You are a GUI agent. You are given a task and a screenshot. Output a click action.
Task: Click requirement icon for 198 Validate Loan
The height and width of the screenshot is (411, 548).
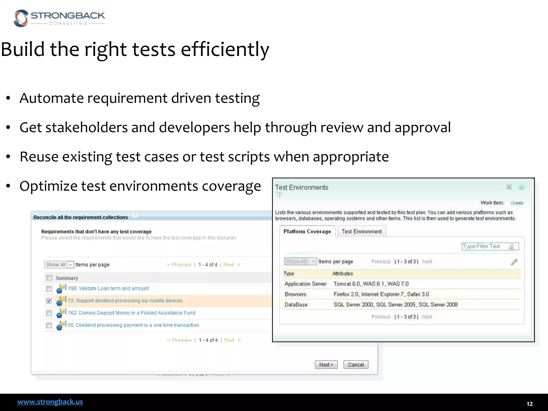[x=61, y=289]
